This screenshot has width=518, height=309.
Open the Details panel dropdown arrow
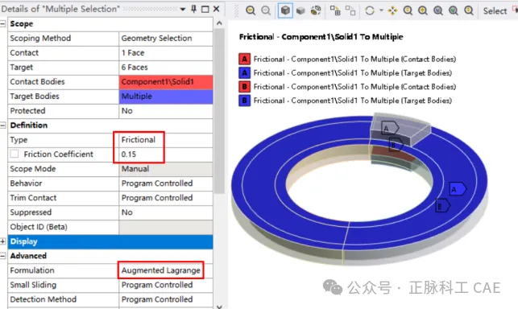pyautogui.click(x=183, y=9)
